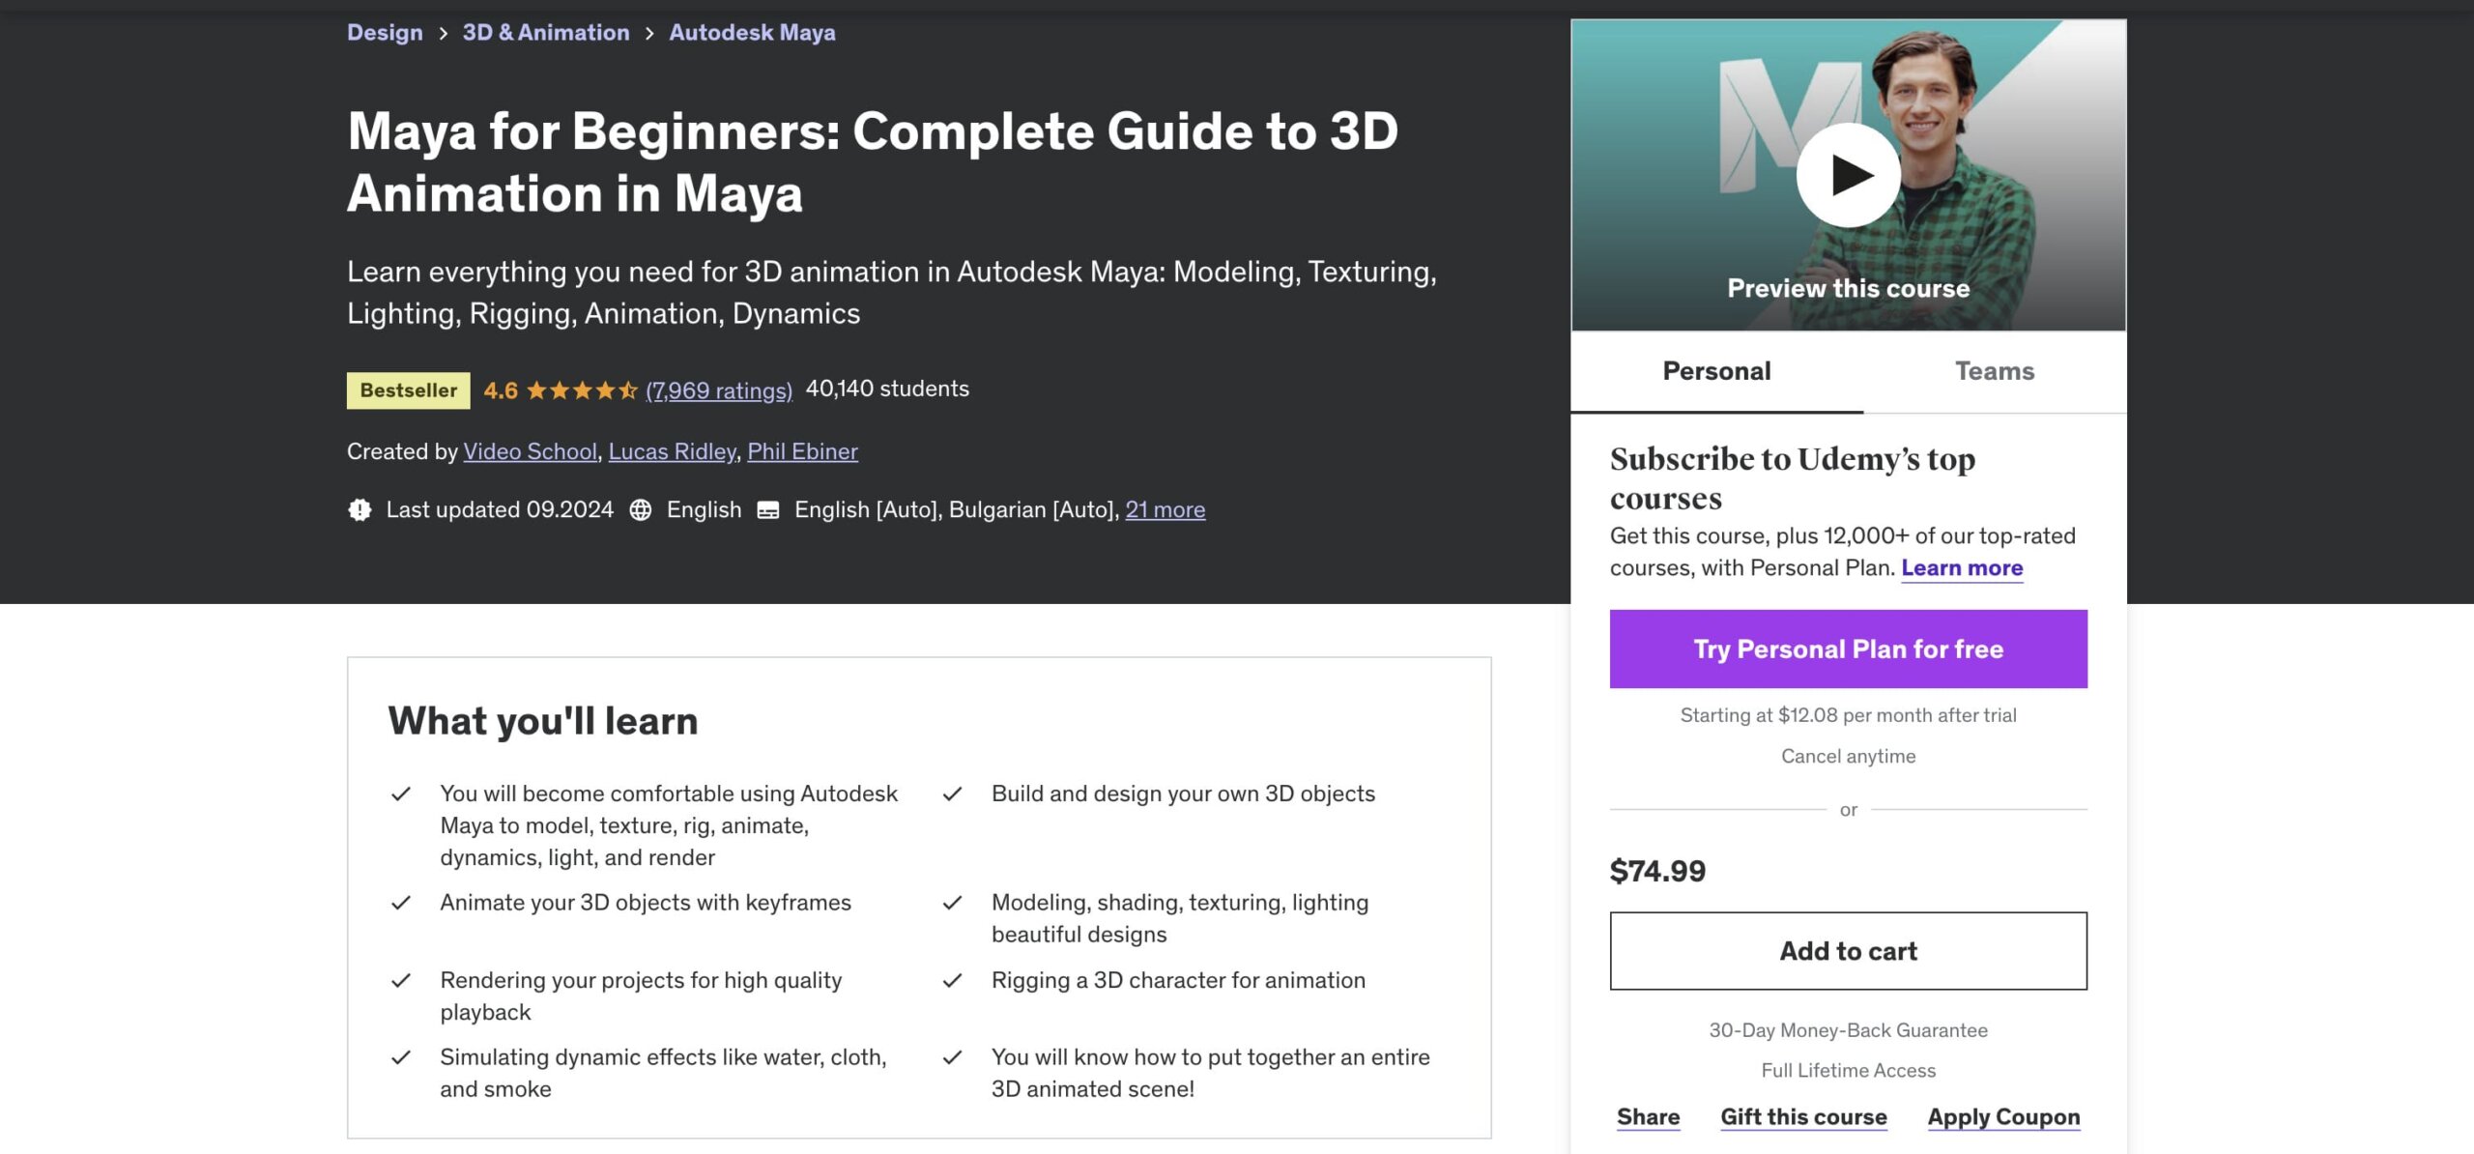Image resolution: width=2474 pixels, height=1154 pixels.
Task: Click 'What you'll learn' heading
Action: (543, 721)
